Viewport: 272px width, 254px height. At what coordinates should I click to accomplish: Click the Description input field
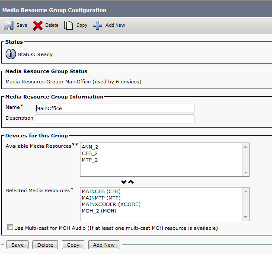tap(115, 119)
